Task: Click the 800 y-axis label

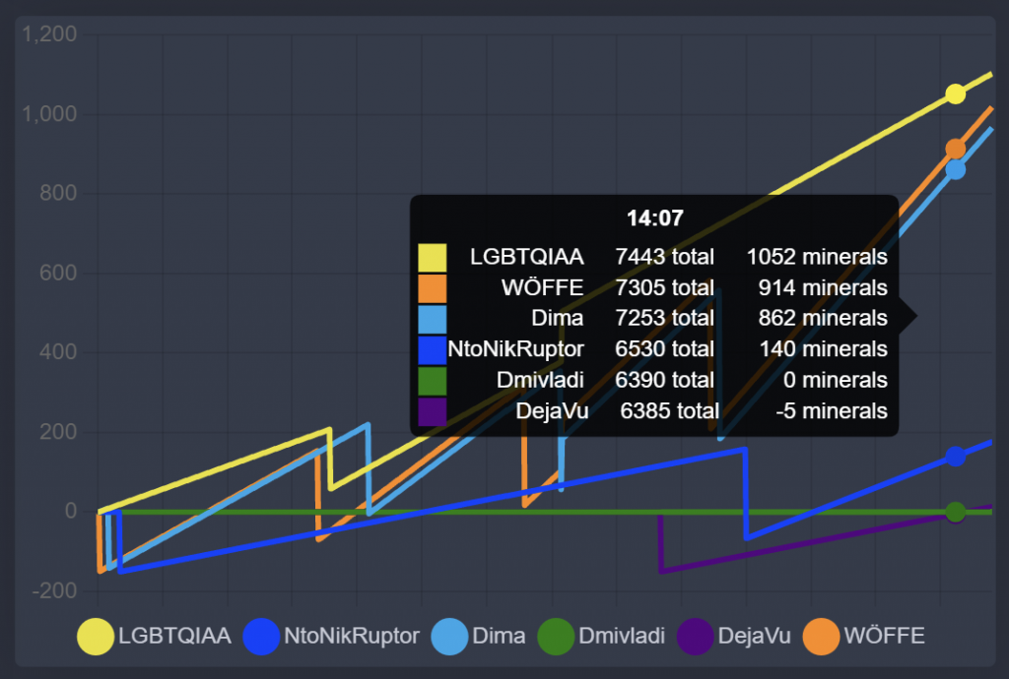Action: [x=58, y=193]
